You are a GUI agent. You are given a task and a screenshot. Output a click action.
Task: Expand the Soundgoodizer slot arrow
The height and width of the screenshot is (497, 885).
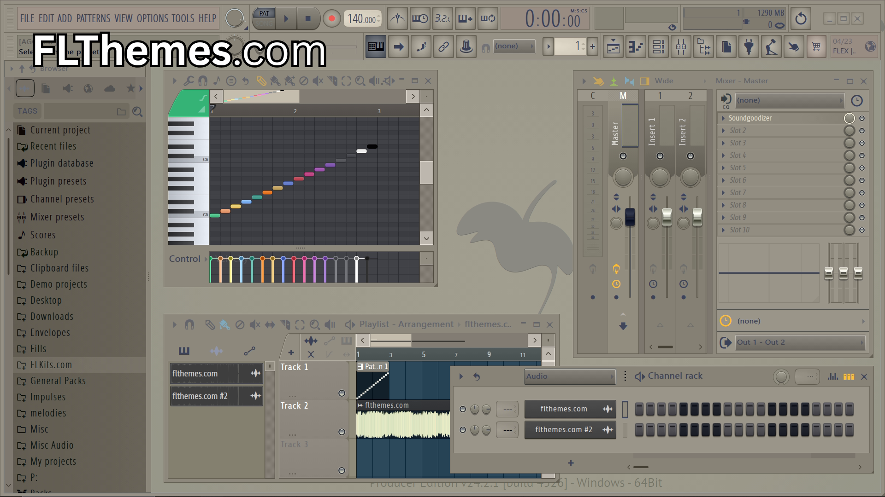(x=723, y=118)
